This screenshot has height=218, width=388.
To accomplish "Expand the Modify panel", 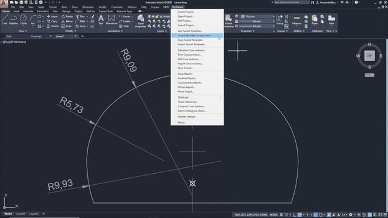I will pyautogui.click(x=70, y=31).
